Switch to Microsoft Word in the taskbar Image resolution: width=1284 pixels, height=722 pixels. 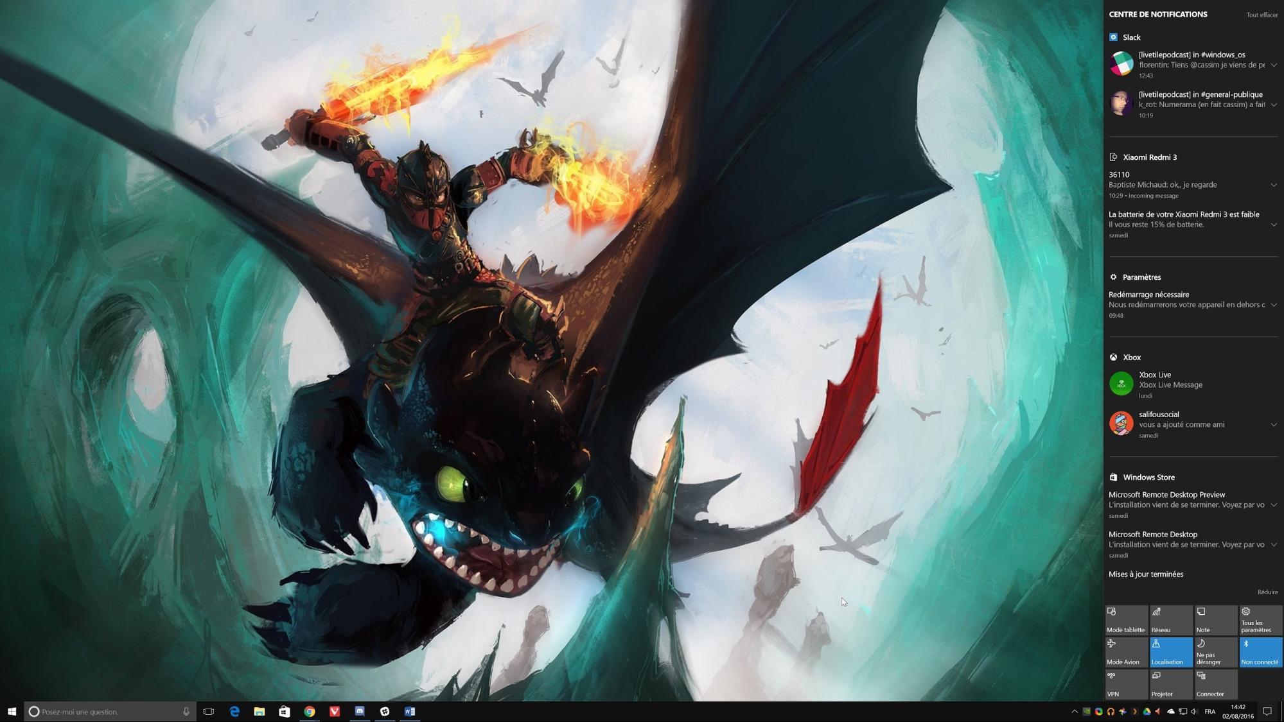[x=410, y=711]
